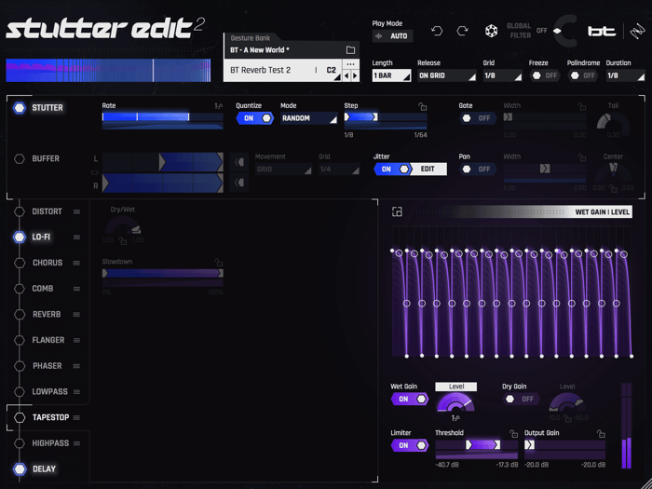Click the Jitter EDIT button
The image size is (652, 489).
pyautogui.click(x=428, y=170)
